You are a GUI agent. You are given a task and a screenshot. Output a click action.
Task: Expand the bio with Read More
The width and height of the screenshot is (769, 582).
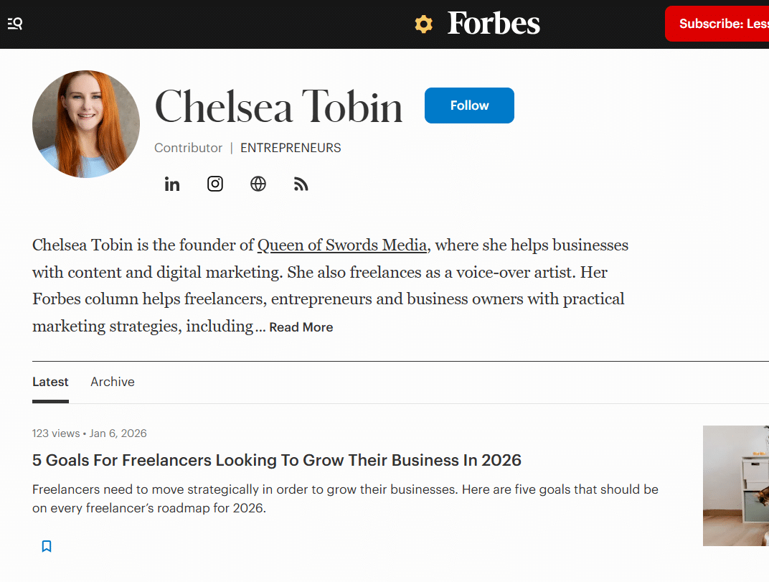click(301, 327)
